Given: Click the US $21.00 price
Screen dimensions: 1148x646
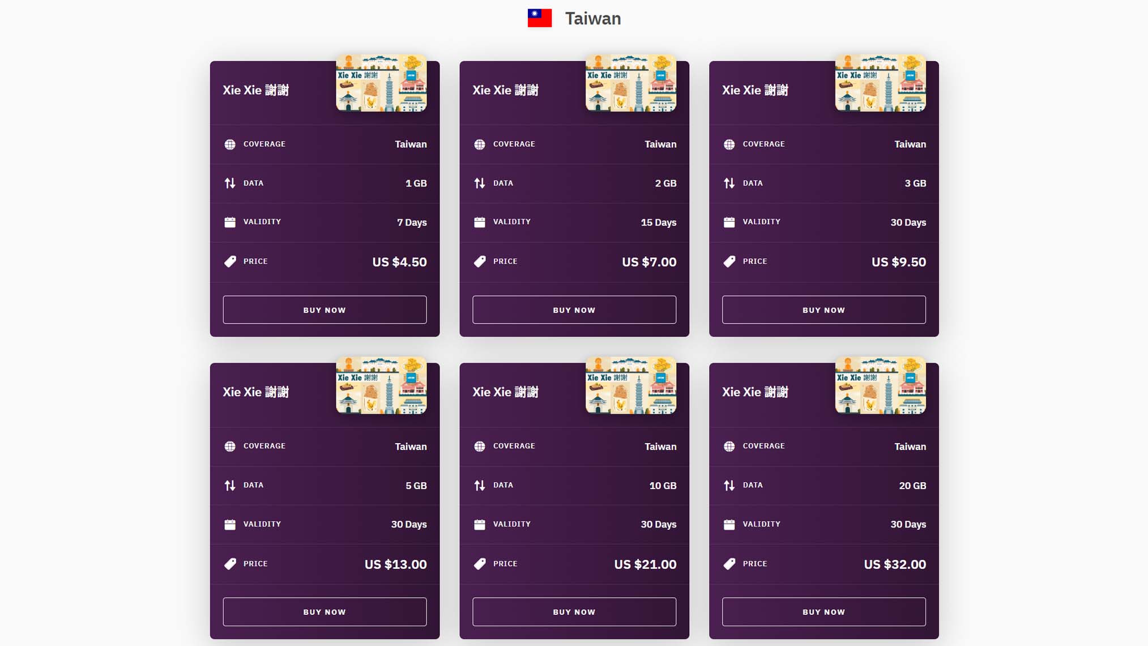Looking at the screenshot, I should click(x=645, y=564).
